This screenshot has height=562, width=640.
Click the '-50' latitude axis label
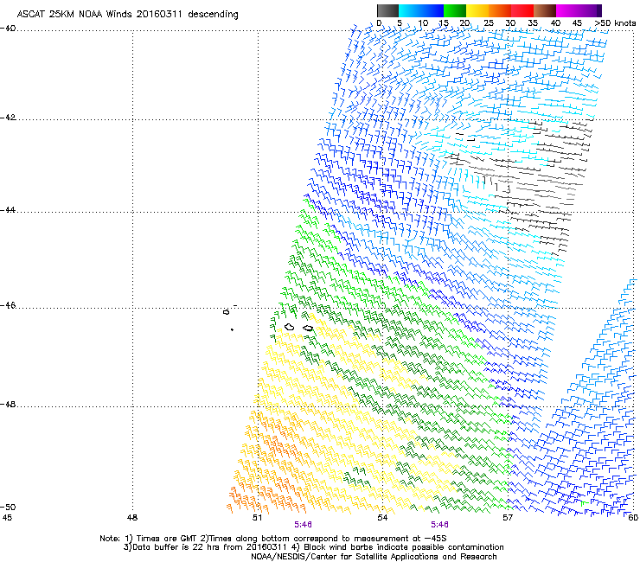coord(8,507)
